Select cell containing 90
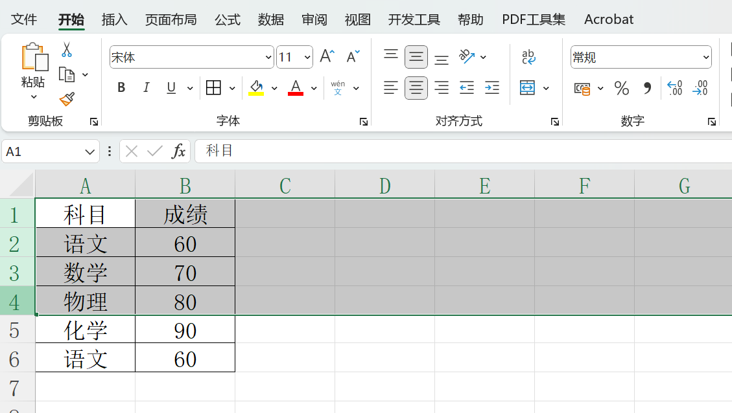 (185, 330)
